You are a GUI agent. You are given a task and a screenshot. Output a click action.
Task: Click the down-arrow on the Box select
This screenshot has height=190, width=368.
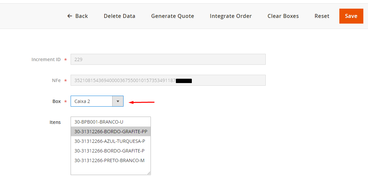coord(118,101)
